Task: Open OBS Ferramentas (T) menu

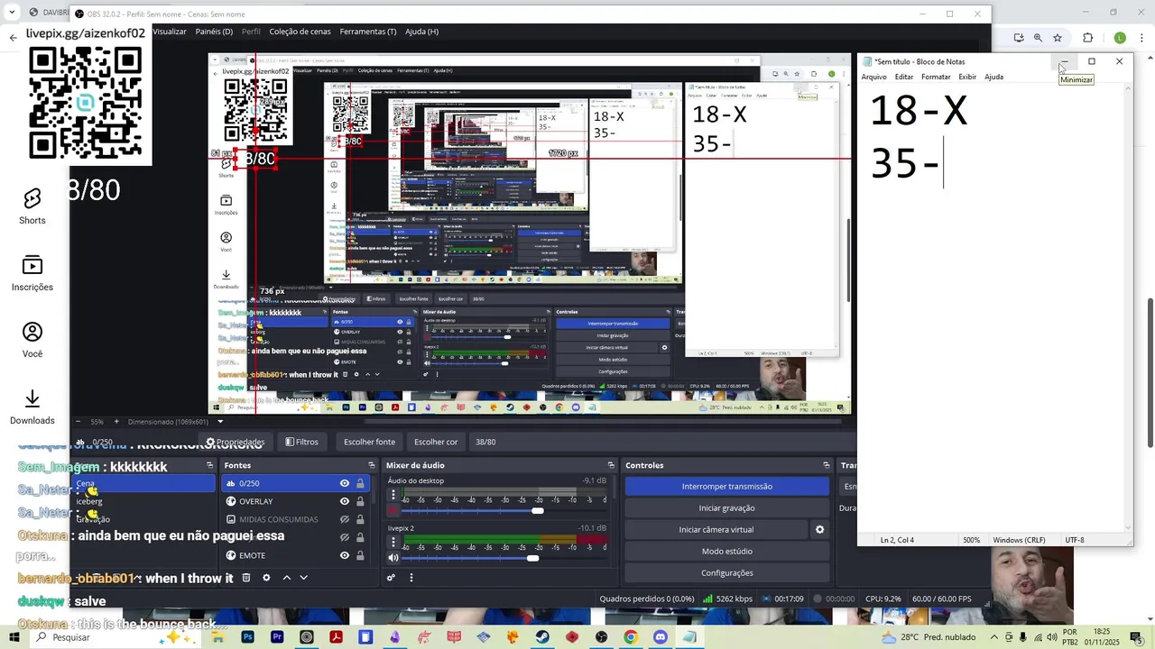Action: [367, 32]
